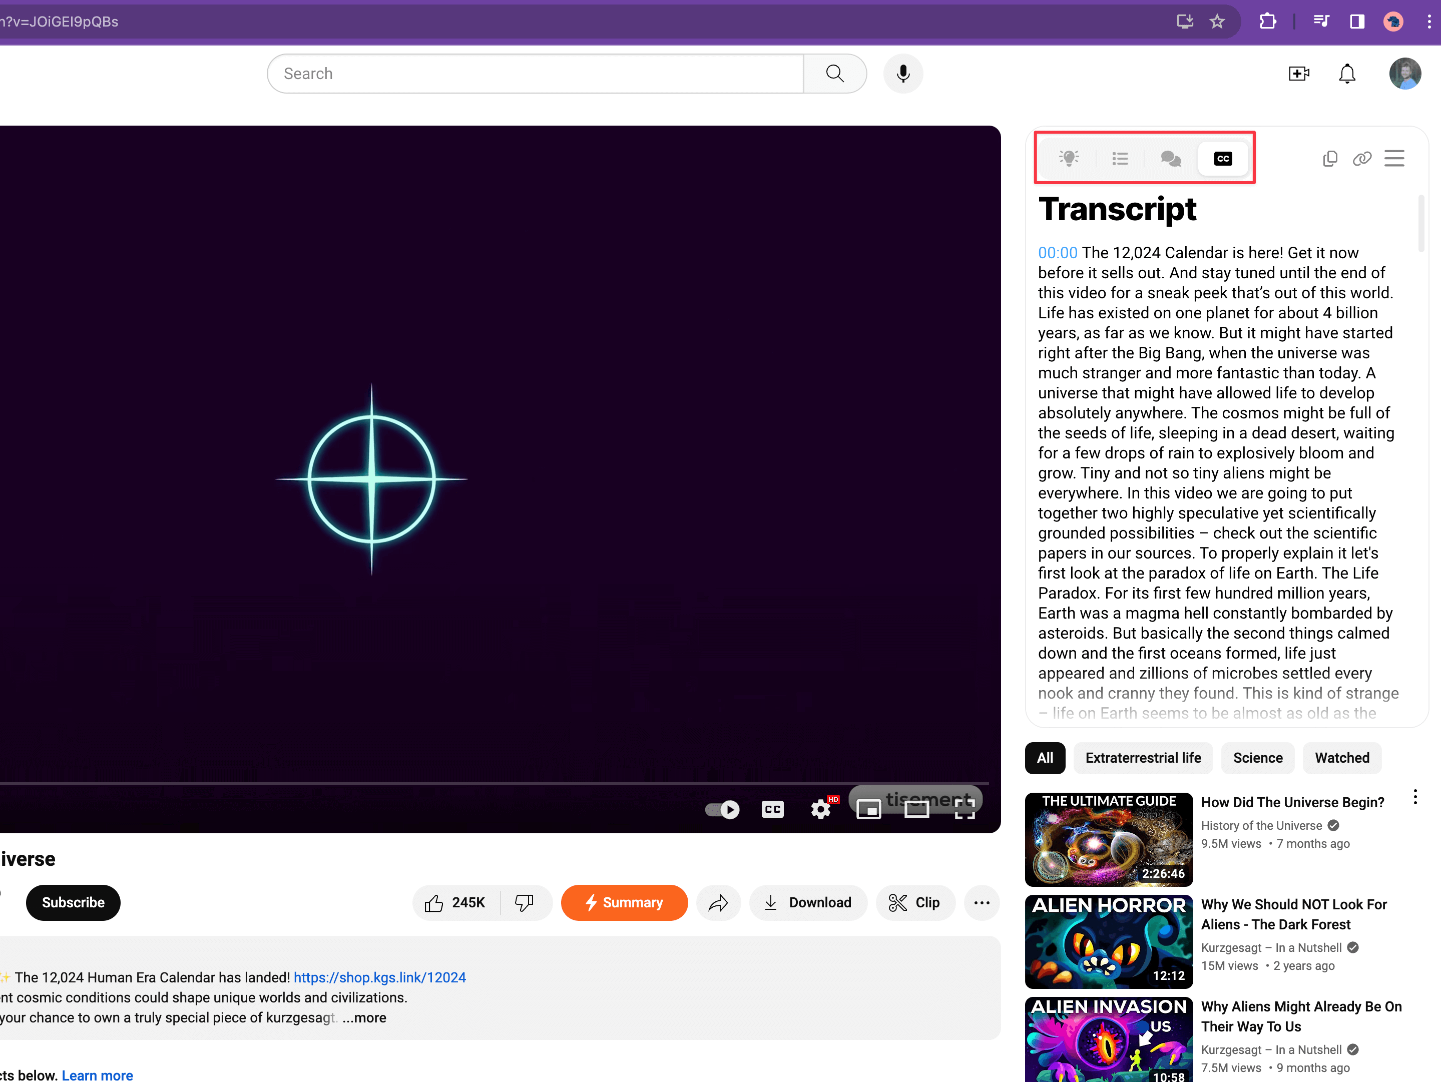This screenshot has width=1441, height=1082.
Task: Open the comments chat view
Action: (x=1171, y=158)
